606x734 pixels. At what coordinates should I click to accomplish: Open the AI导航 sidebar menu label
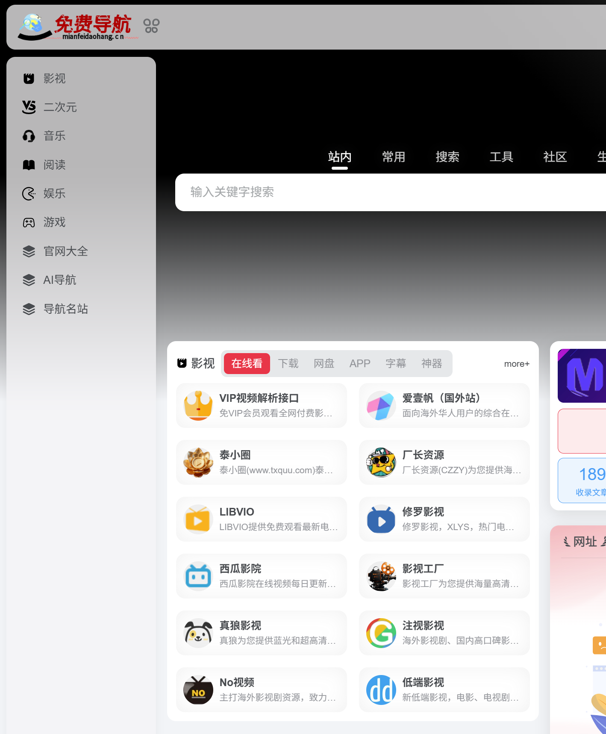[x=60, y=280]
